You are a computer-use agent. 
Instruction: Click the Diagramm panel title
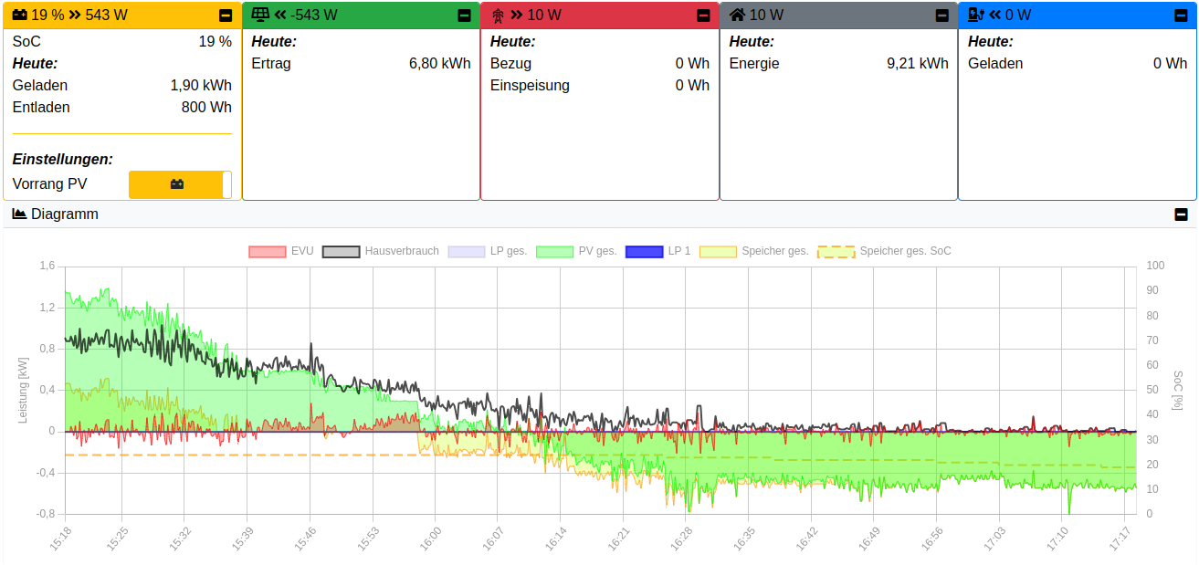pyautogui.click(x=64, y=214)
